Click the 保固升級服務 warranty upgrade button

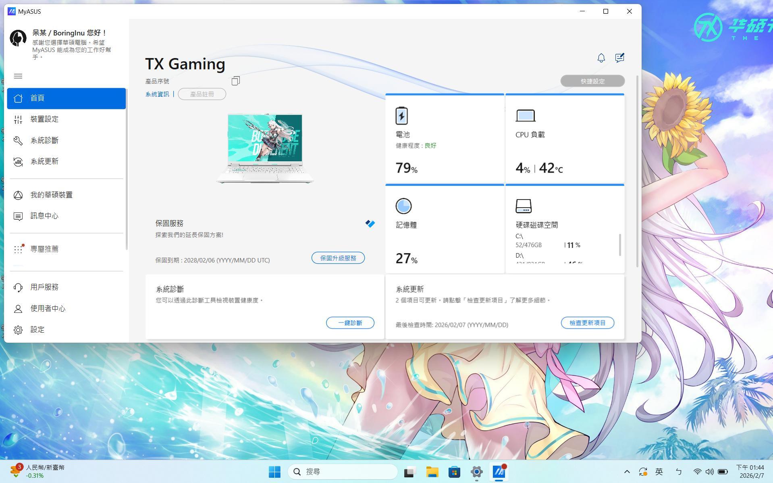(338, 258)
